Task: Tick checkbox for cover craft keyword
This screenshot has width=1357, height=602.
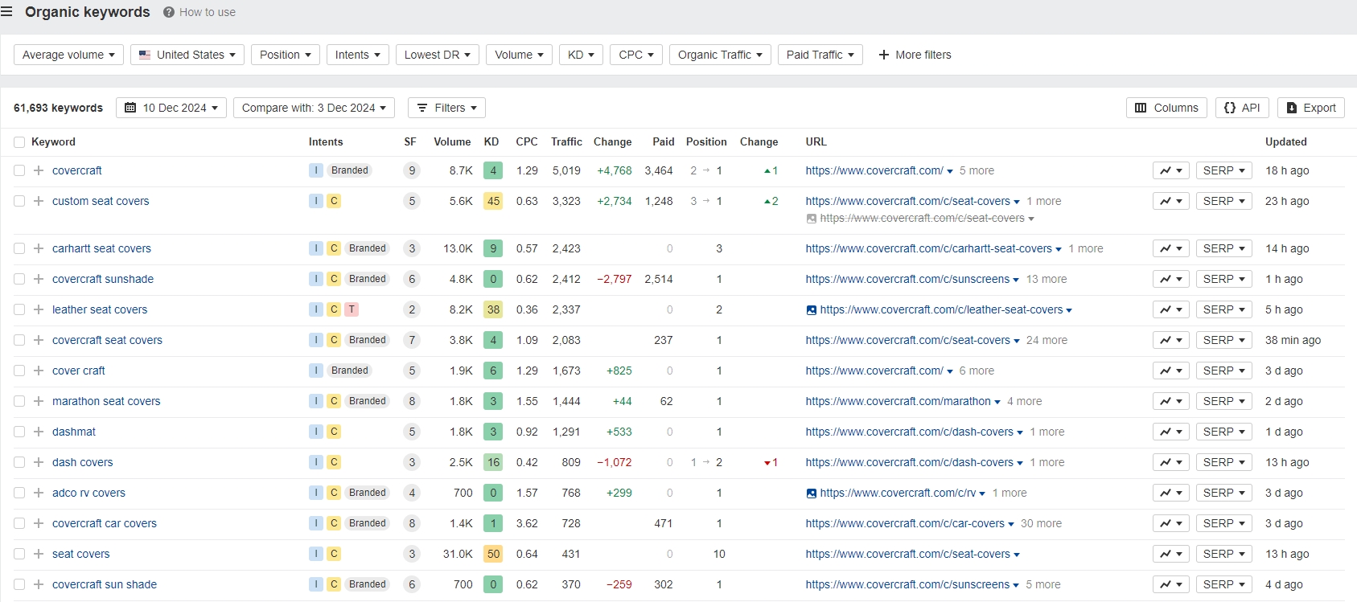Action: coord(19,371)
